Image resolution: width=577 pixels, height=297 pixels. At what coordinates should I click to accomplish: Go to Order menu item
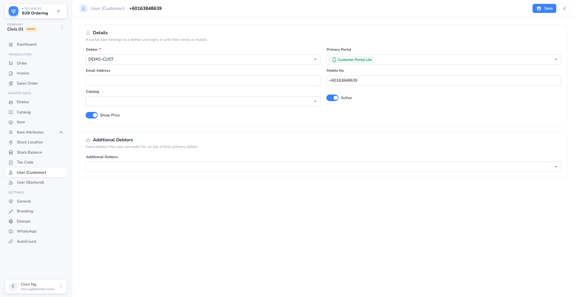pyautogui.click(x=36, y=63)
